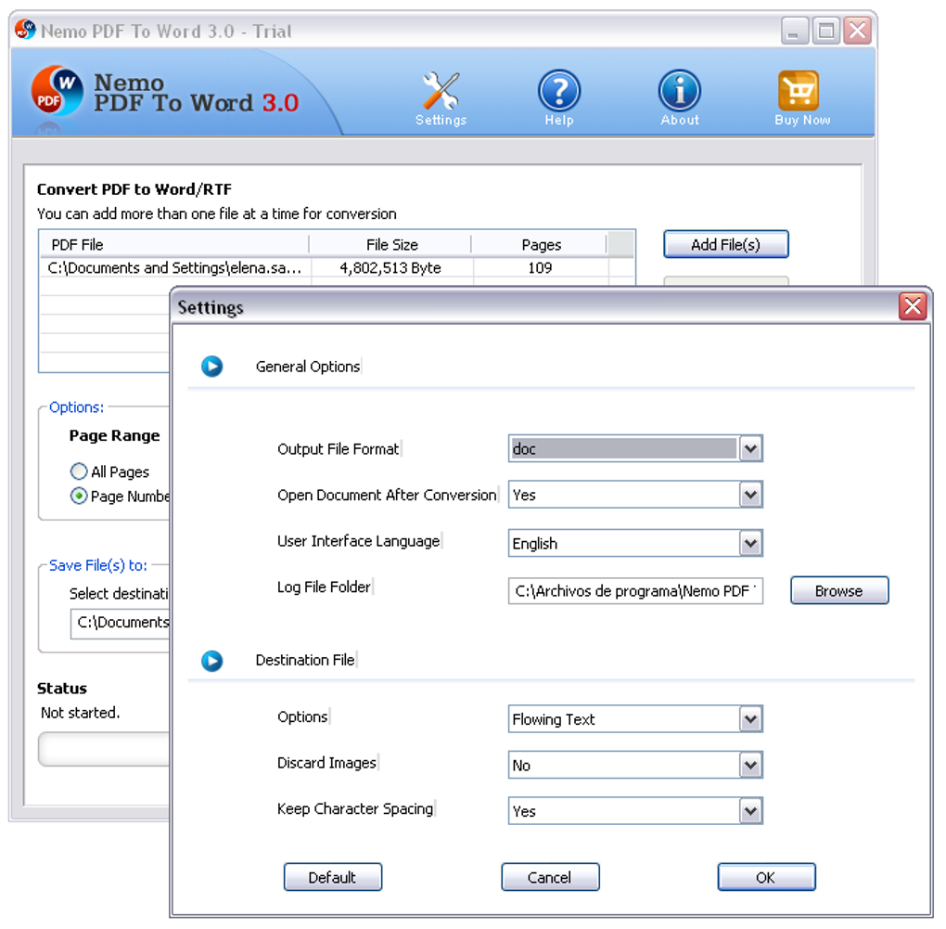
Task: Click the General Options heading text
Action: 308,367
